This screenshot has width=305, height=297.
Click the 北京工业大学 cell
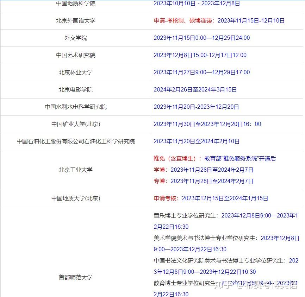pos(76,170)
